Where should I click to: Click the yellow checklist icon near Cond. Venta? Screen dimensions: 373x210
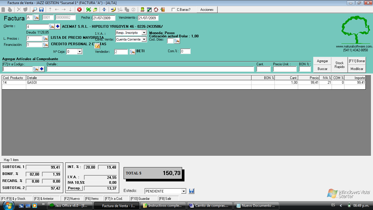[97, 46]
